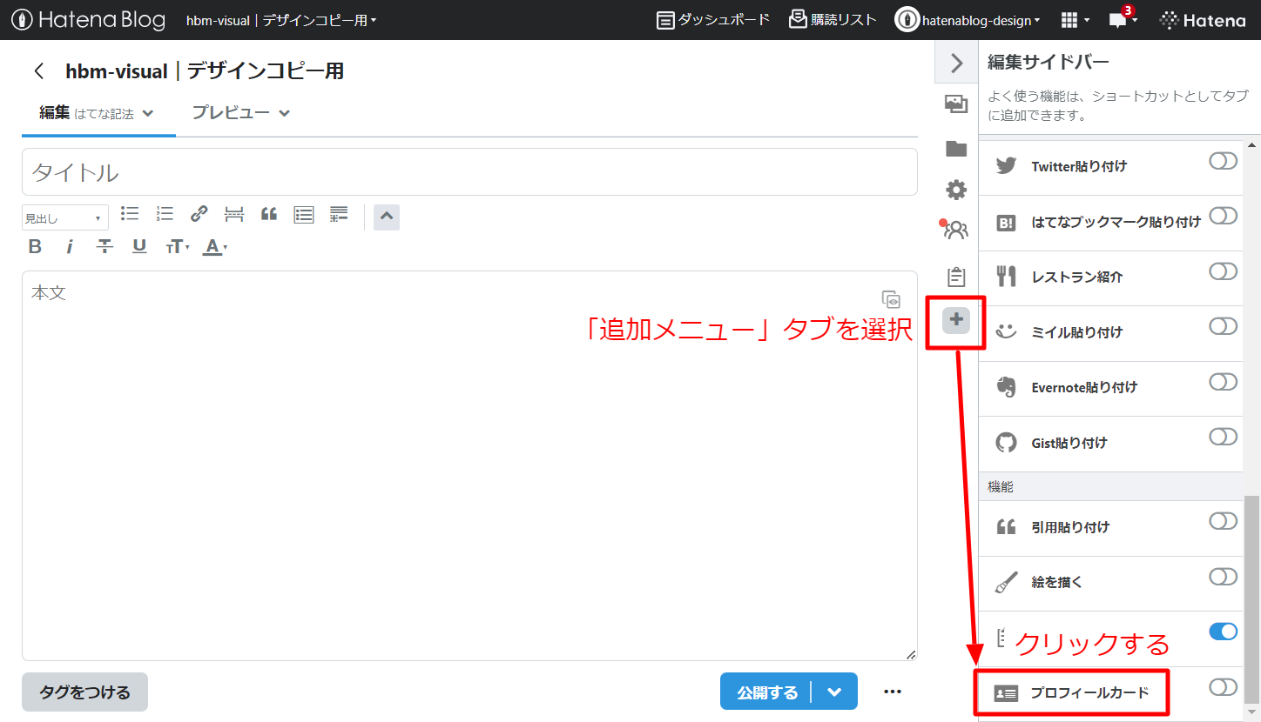Open 購読リスト from the header
Image resolution: width=1261 pixels, height=722 pixels.
click(x=833, y=19)
